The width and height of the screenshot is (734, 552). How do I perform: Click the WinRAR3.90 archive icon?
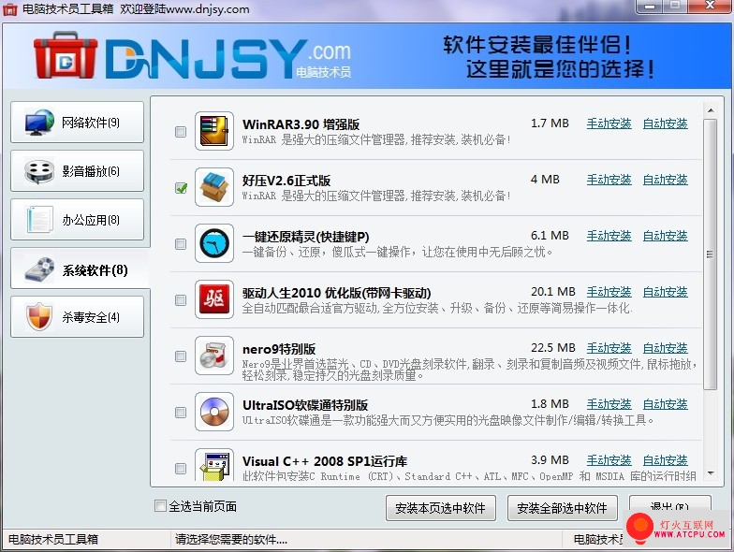tap(214, 131)
